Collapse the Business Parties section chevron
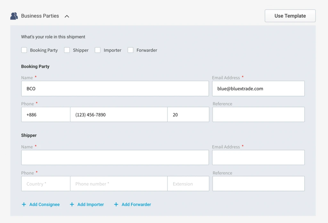 tap(67, 16)
